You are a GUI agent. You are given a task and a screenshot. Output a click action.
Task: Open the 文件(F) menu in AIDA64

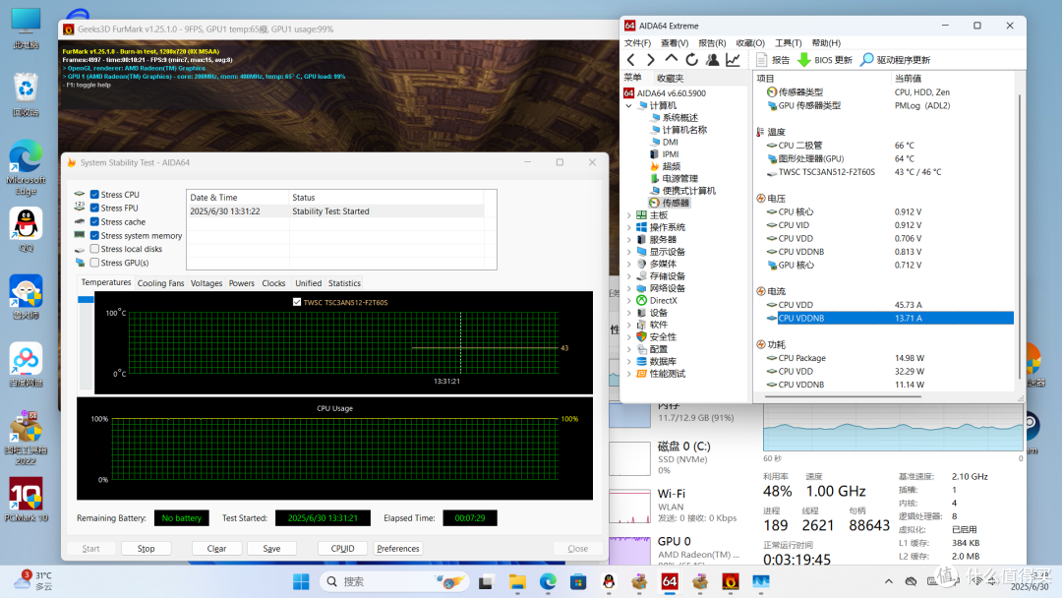[637, 42]
